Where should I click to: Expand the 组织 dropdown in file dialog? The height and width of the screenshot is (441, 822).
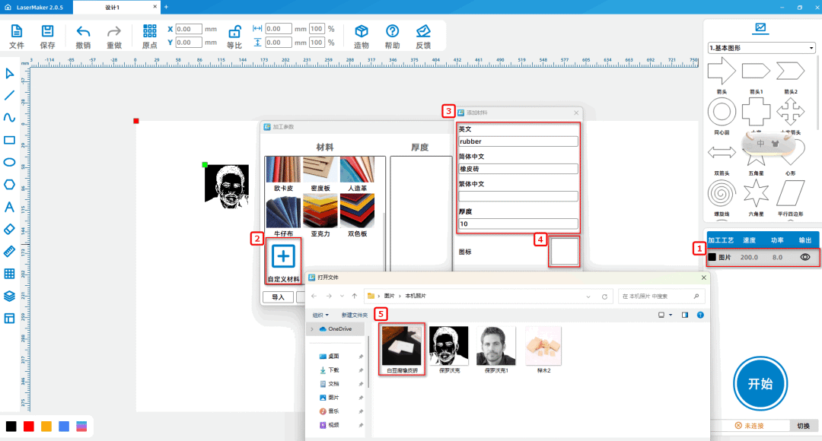320,315
